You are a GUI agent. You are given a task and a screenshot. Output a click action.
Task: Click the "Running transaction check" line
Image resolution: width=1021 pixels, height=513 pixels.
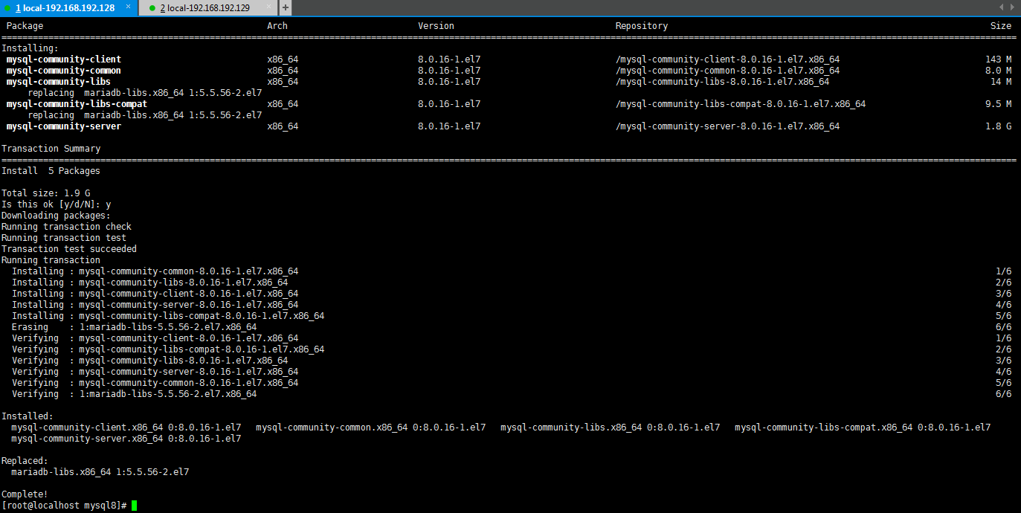point(66,227)
